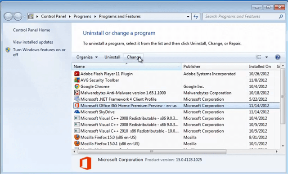Click the Control Panel icon in address bar
The image size is (288, 174).
pyautogui.click(x=31, y=16)
